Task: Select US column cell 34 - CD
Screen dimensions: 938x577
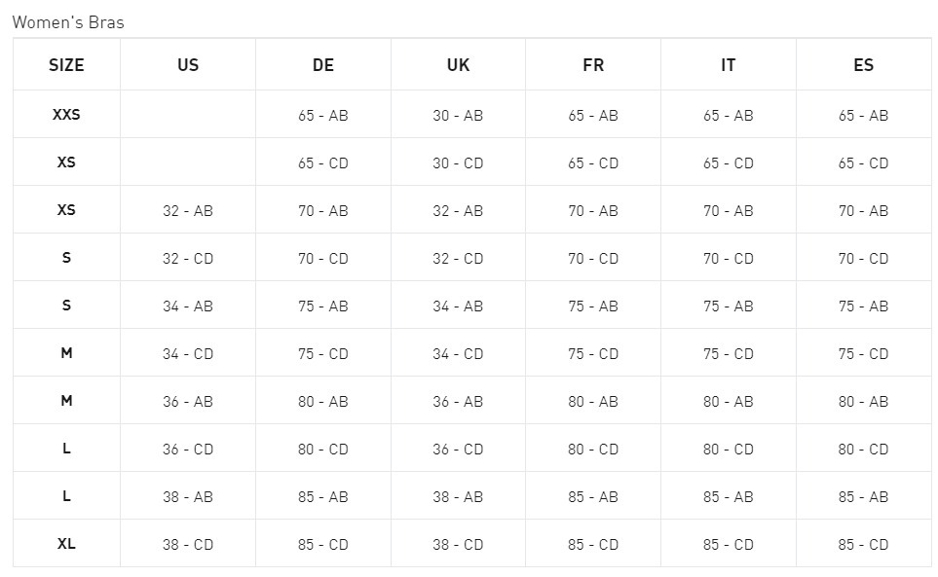Action: pyautogui.click(x=188, y=353)
